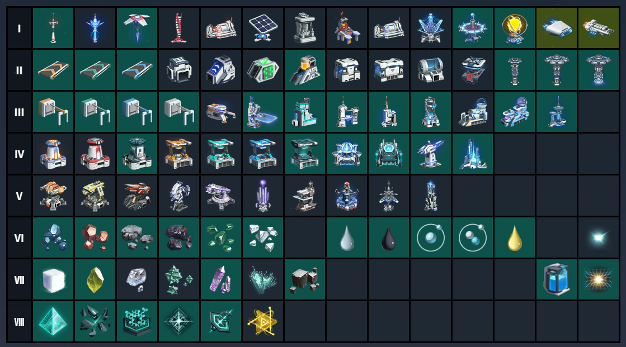The image size is (626, 347).
Task: Select the purple crystal cluster in row VII
Action: pyautogui.click(x=221, y=279)
